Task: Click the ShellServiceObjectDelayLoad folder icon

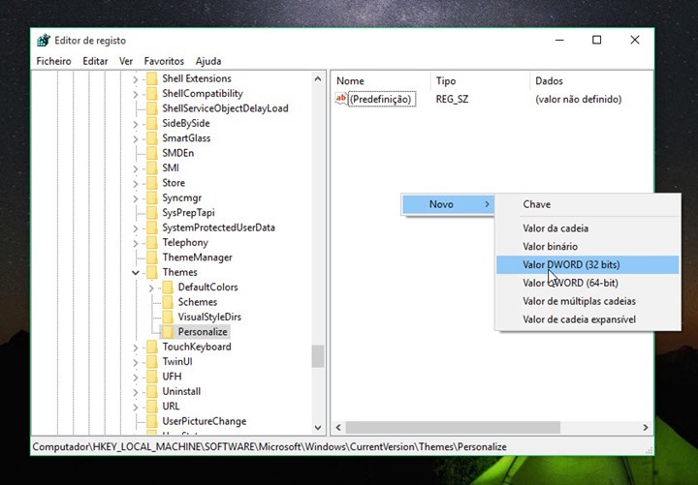Action: 152,108
